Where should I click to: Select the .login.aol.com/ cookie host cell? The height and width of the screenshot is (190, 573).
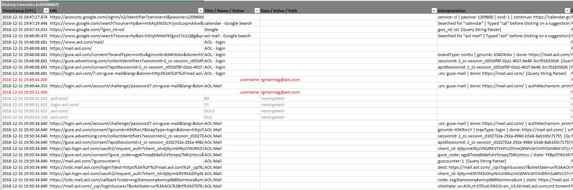click(x=65, y=105)
